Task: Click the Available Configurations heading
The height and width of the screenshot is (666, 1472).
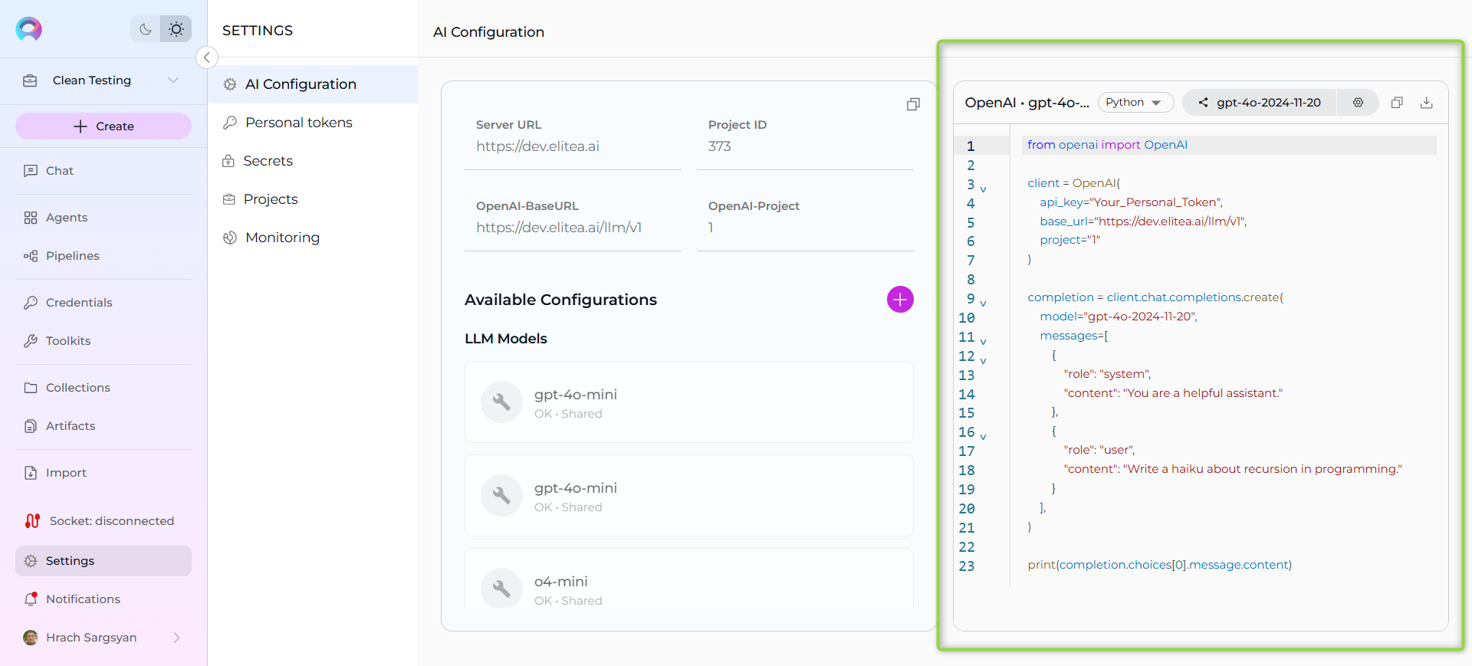Action: point(560,300)
